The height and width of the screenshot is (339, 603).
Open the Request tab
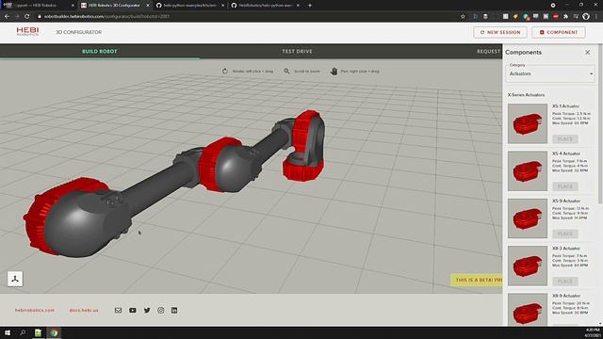click(488, 51)
